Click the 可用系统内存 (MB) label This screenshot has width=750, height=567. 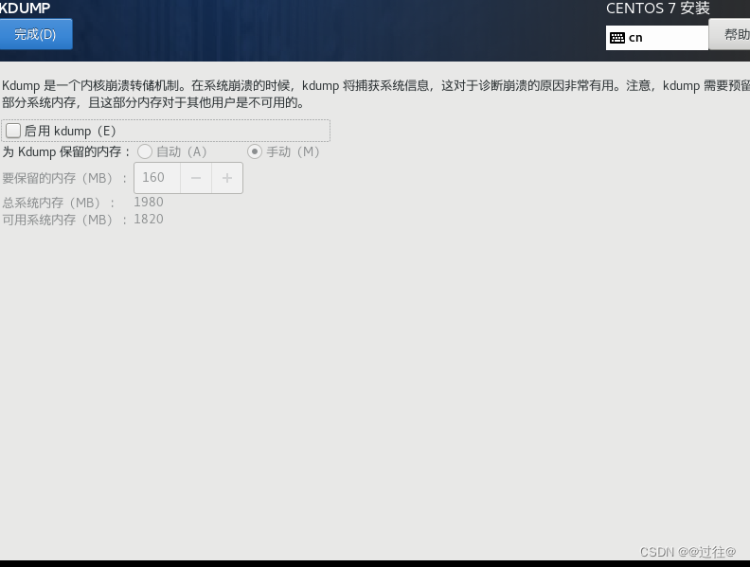coord(65,220)
